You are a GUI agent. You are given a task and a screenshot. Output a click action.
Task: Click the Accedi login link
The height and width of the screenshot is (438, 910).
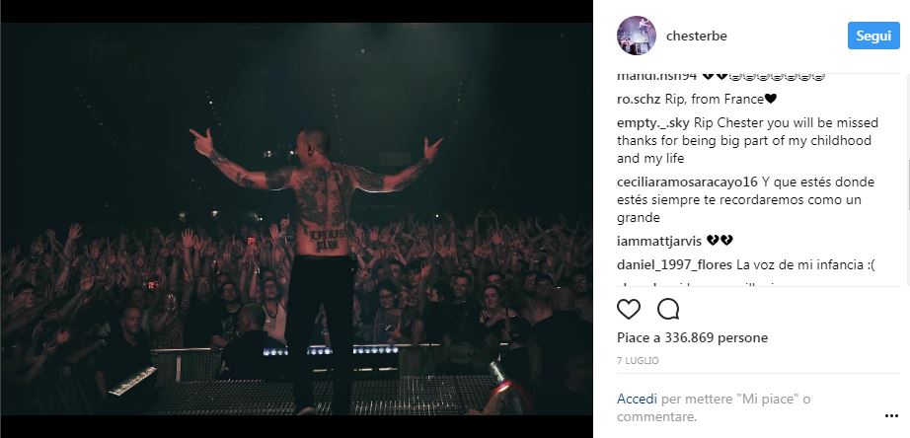(x=637, y=400)
